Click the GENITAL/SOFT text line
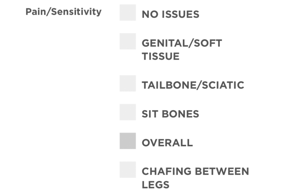 182,43
